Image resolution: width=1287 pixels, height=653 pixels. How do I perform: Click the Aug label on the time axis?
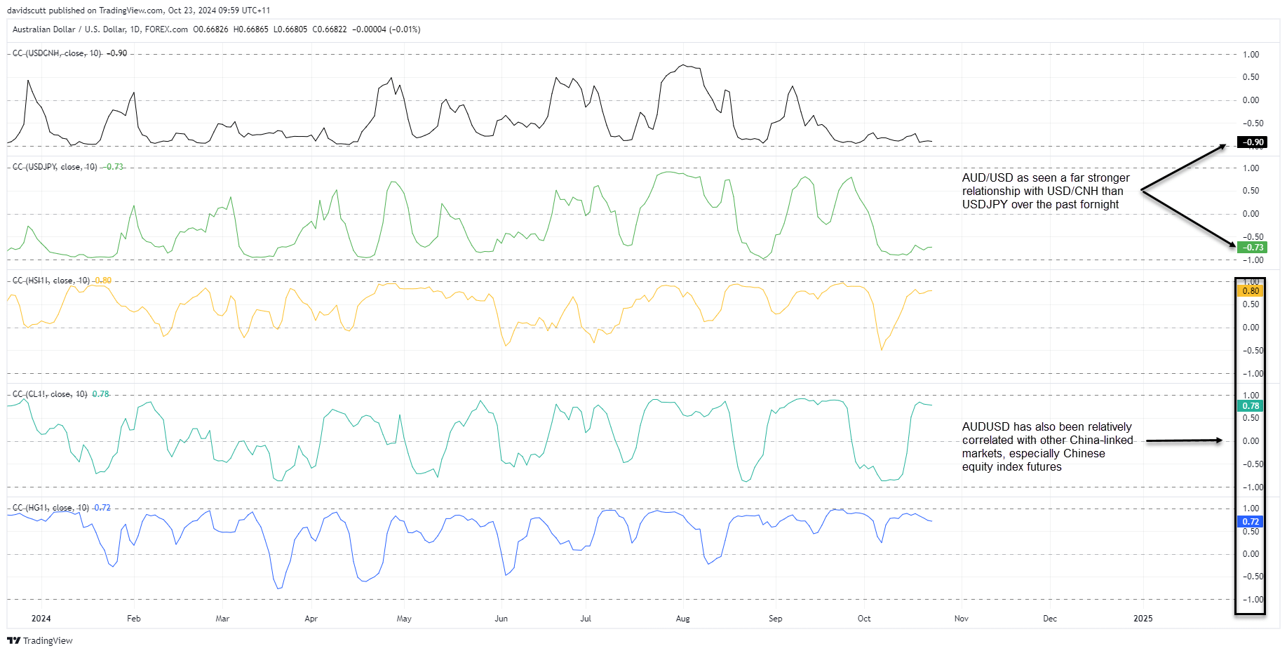[683, 619]
